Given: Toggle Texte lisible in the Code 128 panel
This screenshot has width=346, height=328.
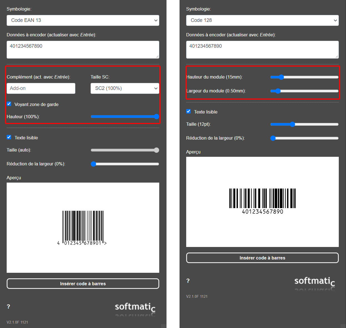Looking at the screenshot, I should [x=189, y=112].
